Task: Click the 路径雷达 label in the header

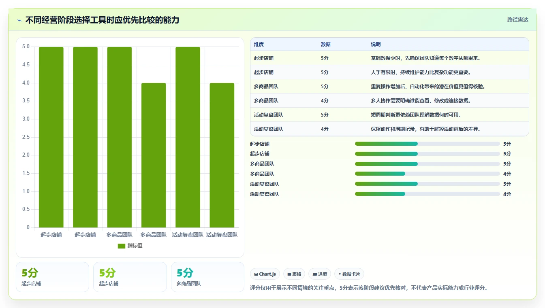Action: tap(518, 19)
